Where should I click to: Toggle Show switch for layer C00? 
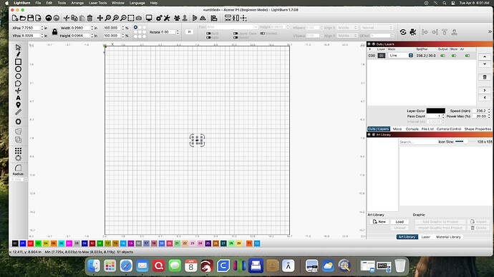[454, 56]
